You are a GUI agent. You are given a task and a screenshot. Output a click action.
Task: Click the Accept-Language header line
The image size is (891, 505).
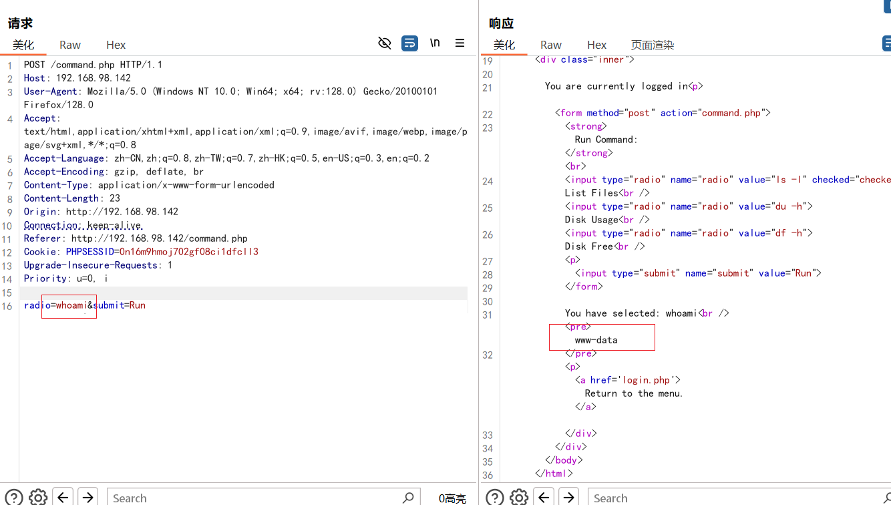226,158
